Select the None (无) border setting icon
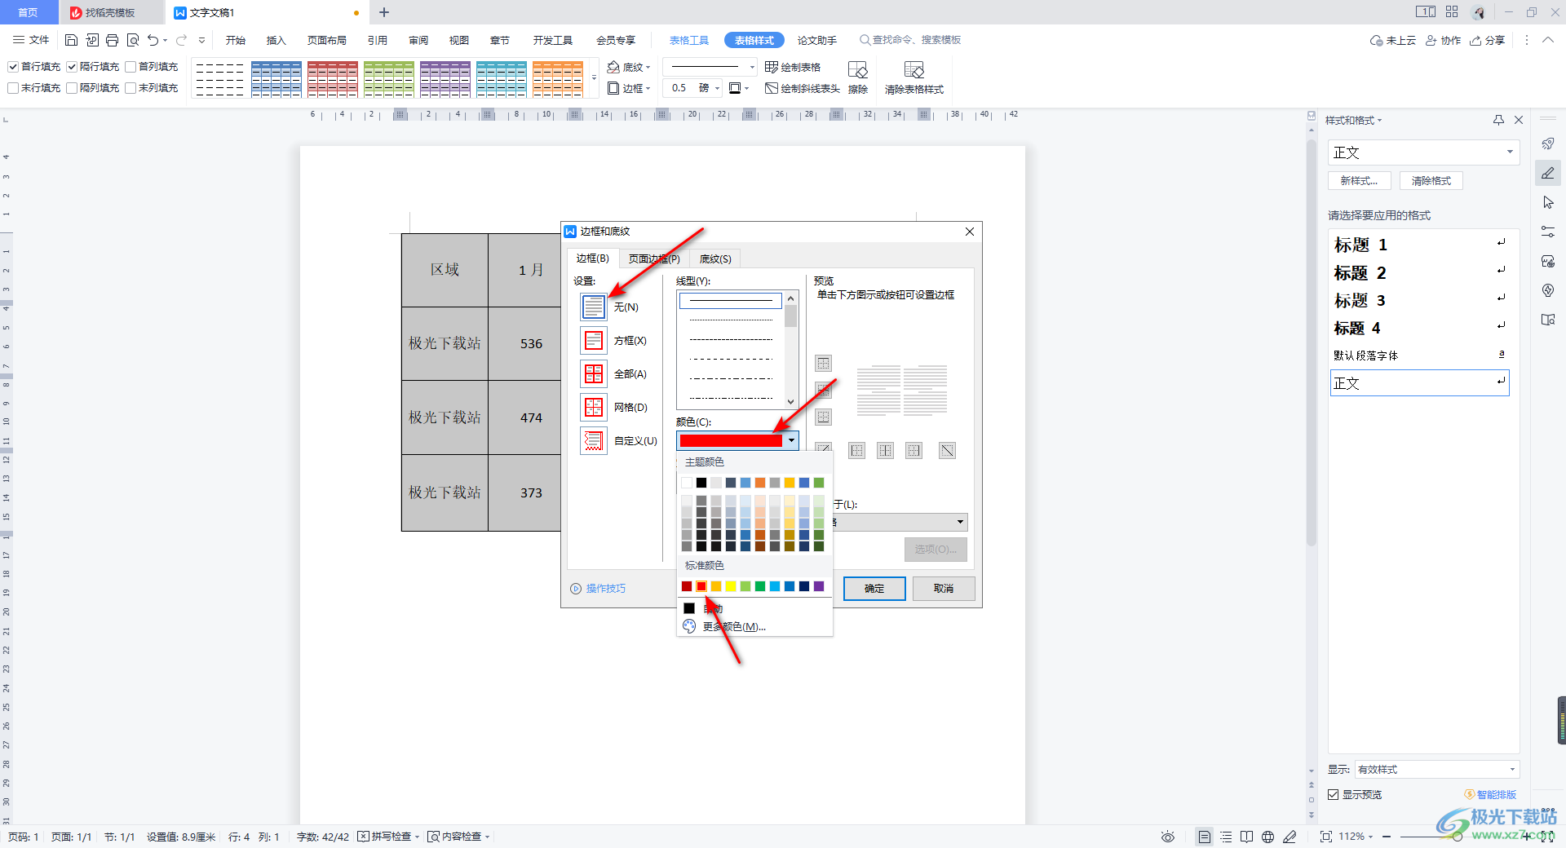1566x848 pixels. tap(594, 307)
